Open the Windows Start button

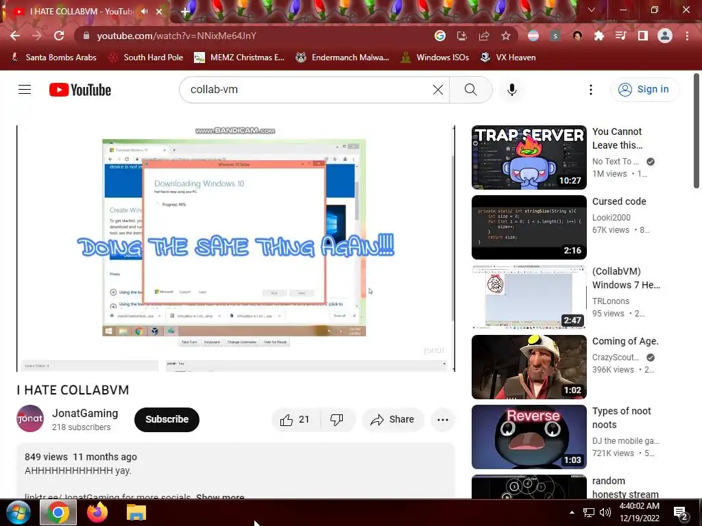click(17, 512)
